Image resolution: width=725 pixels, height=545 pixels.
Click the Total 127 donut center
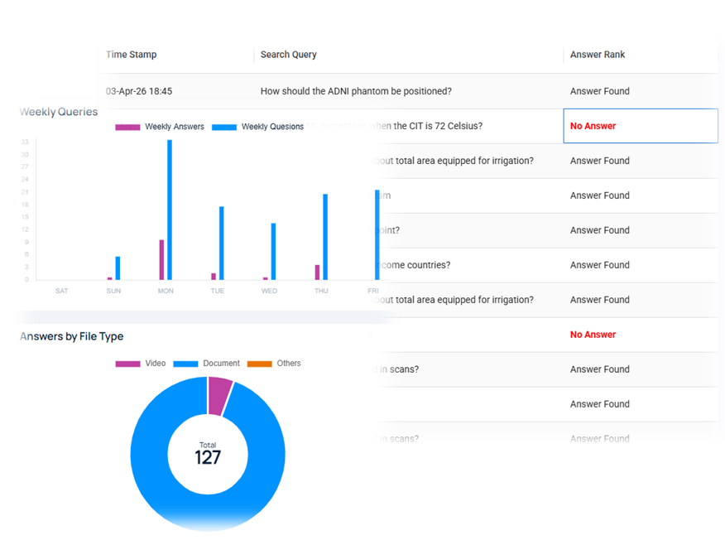tap(208, 454)
